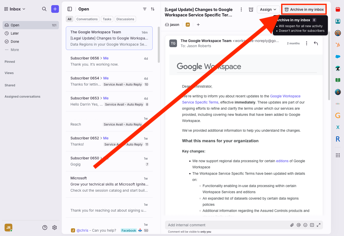Open the Done folder in sidebar
This screenshot has height=236, width=344.
tap(15, 42)
